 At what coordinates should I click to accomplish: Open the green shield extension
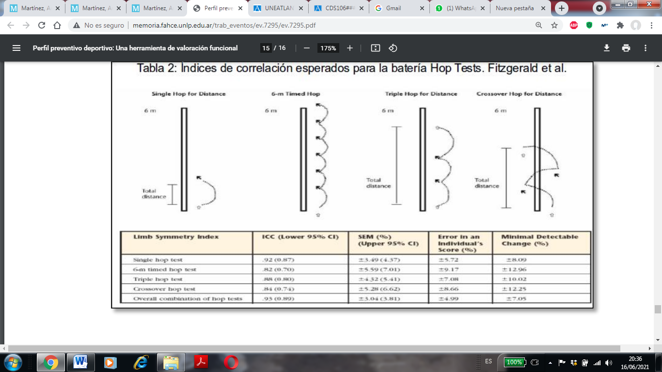589,25
